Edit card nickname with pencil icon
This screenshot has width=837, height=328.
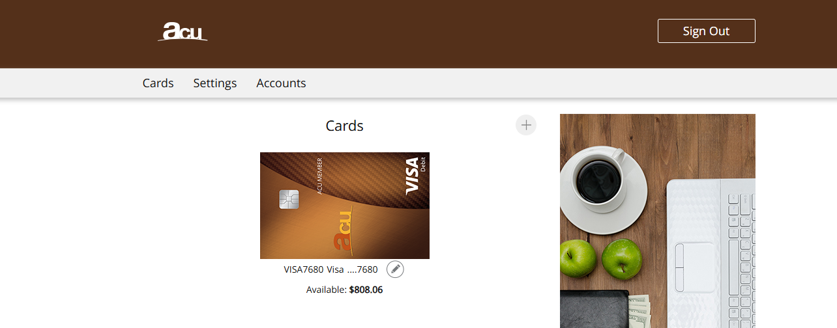tap(395, 269)
